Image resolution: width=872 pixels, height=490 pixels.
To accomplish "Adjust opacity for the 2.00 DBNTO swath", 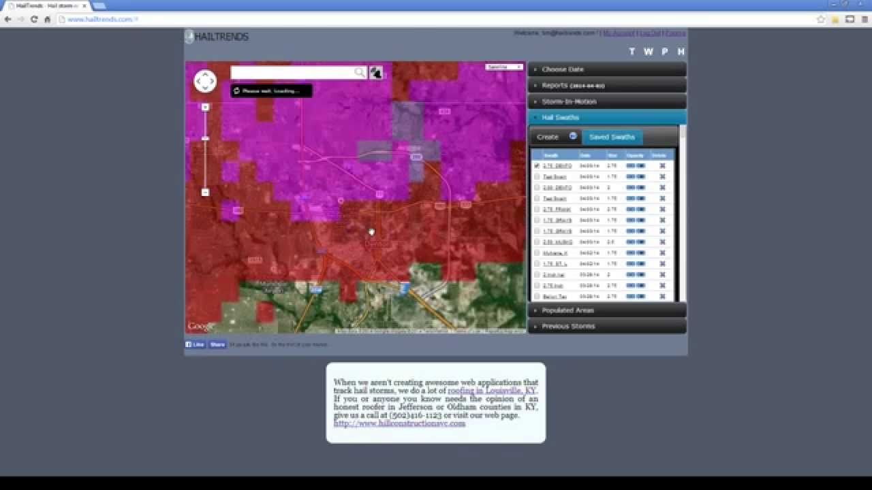I will 636,188.
